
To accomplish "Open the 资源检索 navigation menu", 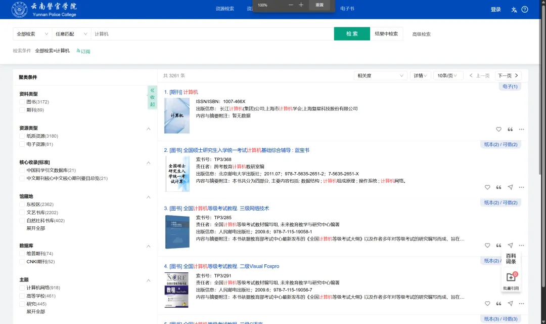I will click(x=226, y=9).
